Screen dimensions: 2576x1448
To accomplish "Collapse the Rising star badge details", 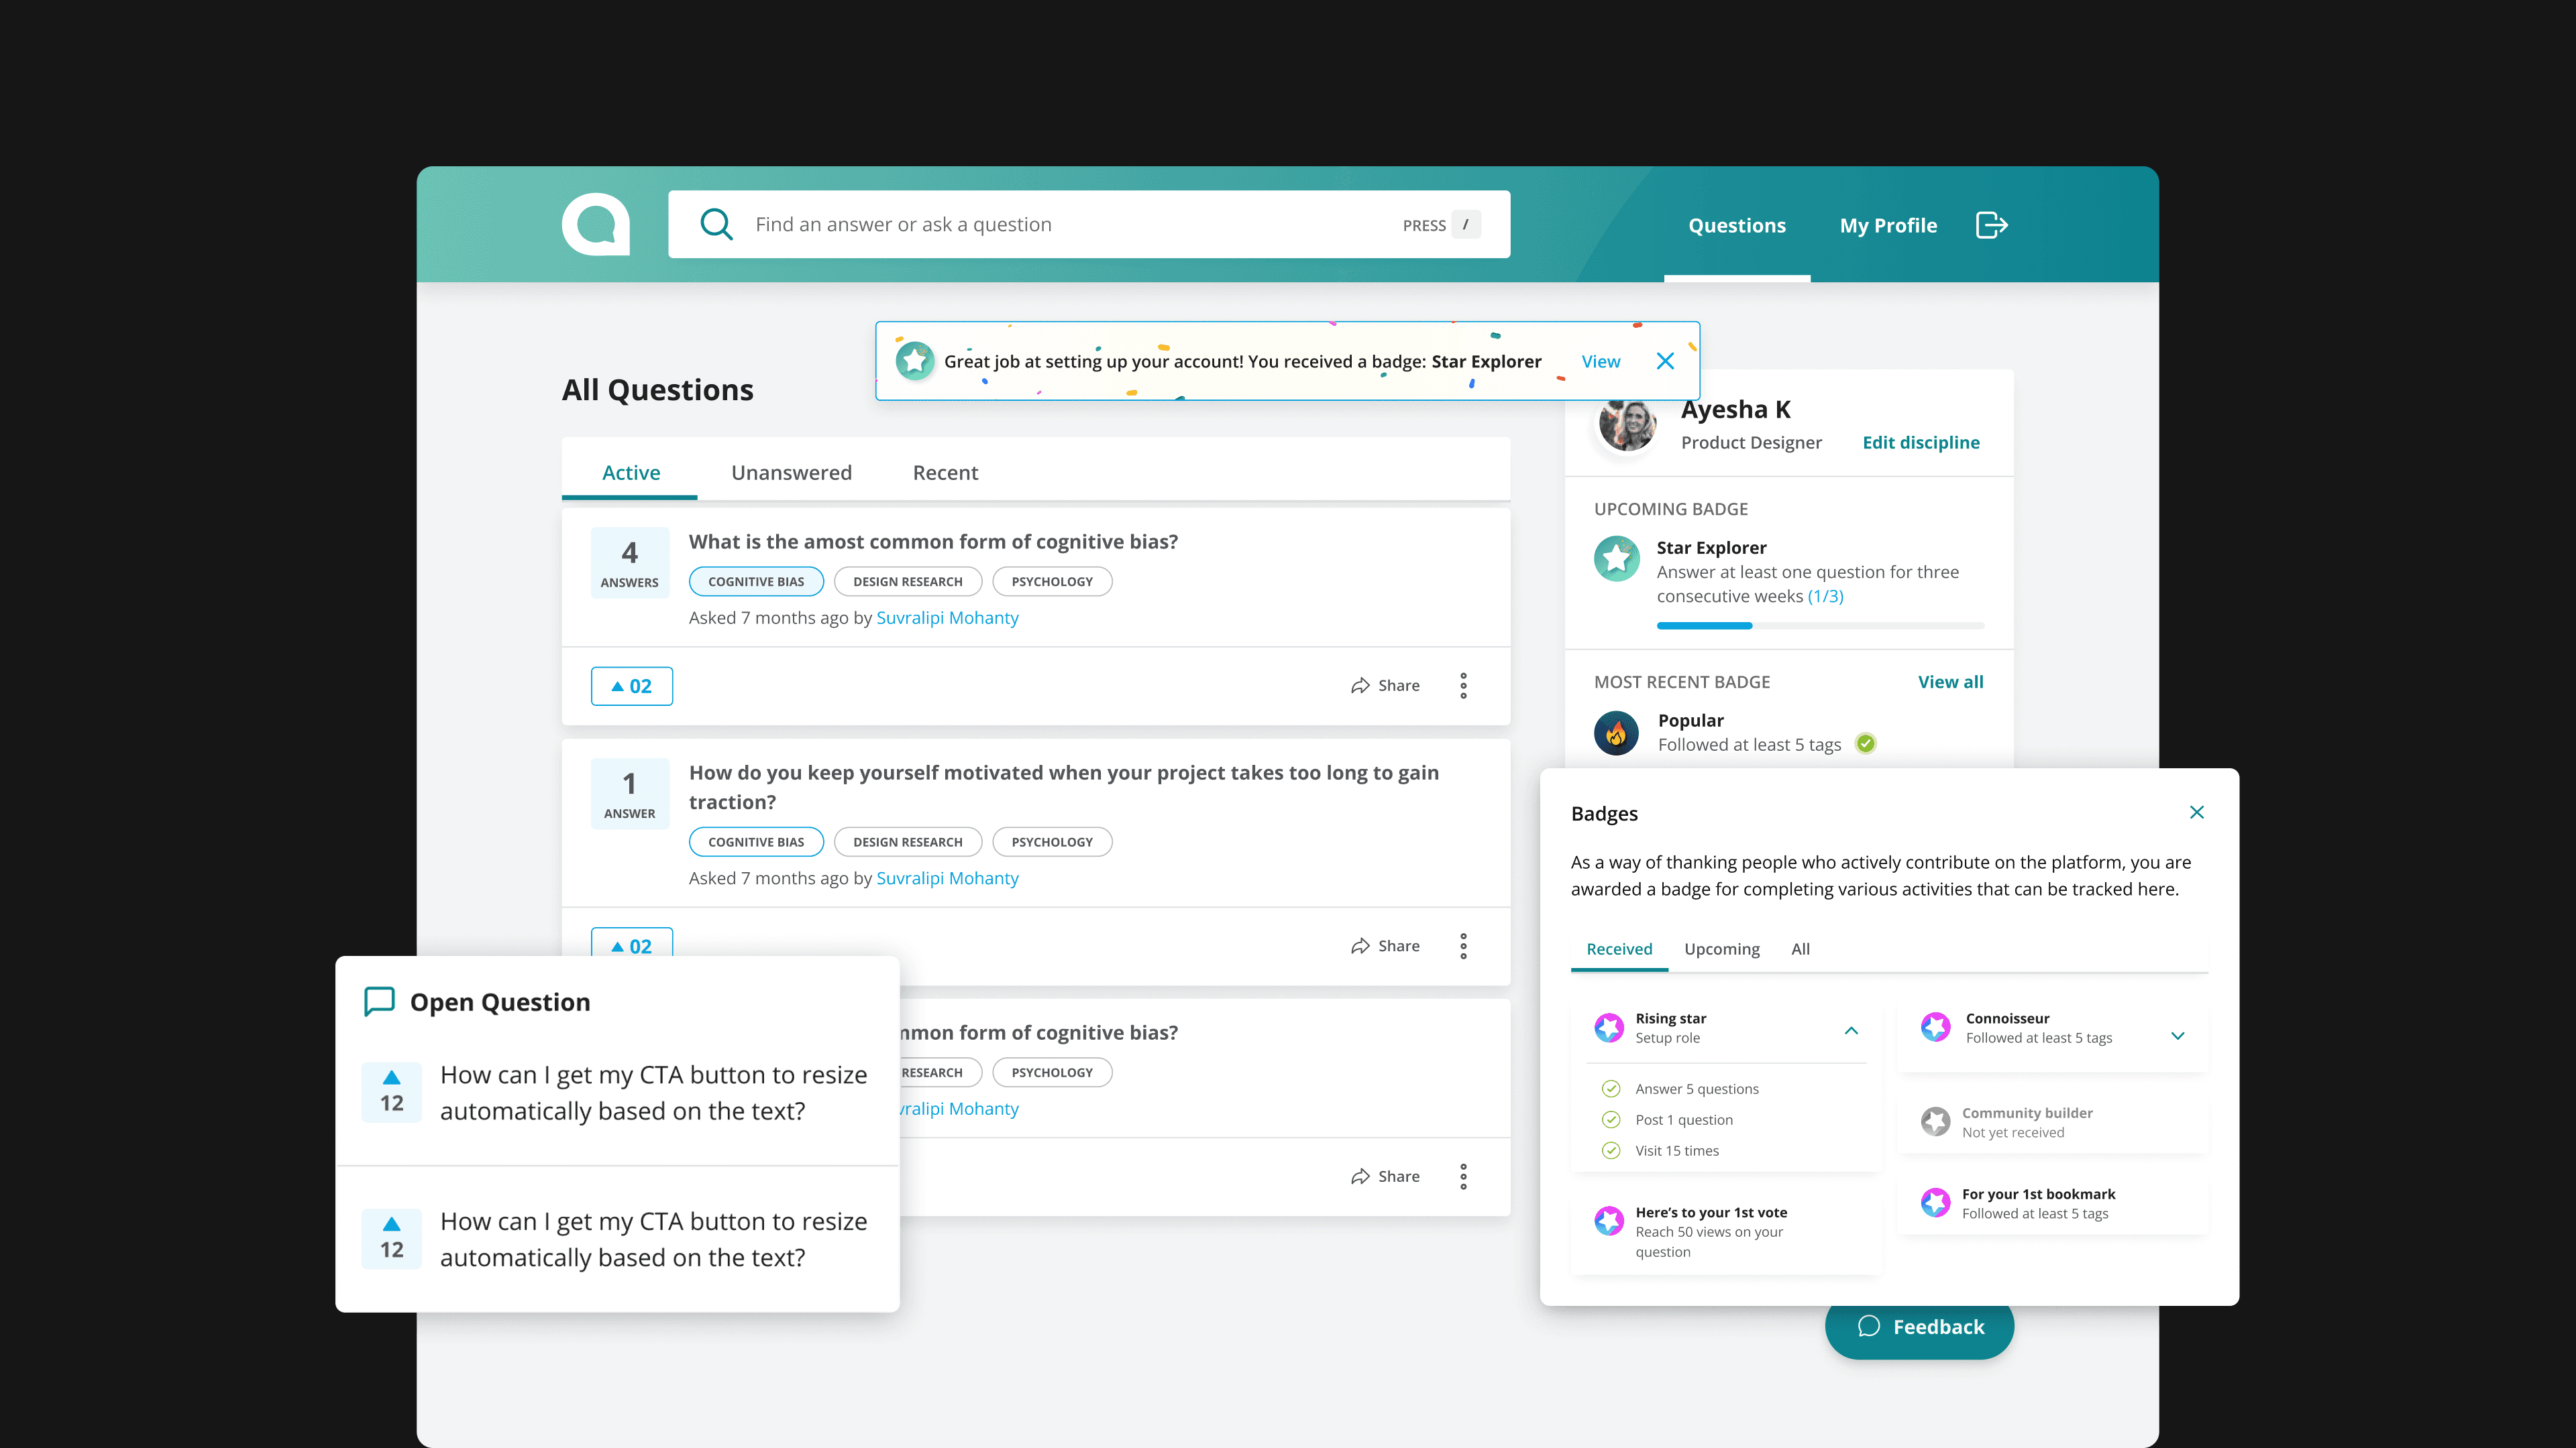I will 1851,1030.
